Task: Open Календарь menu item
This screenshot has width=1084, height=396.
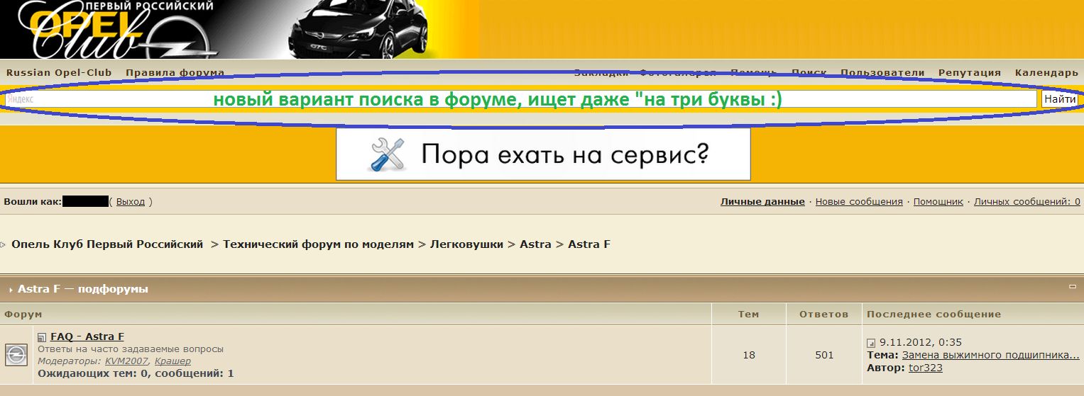Action: tap(1046, 73)
